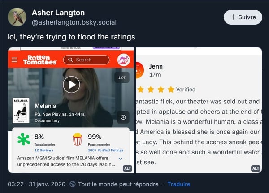Click the popcorn bucket Popcornmeter icon
The image size is (269, 193).
point(78,140)
